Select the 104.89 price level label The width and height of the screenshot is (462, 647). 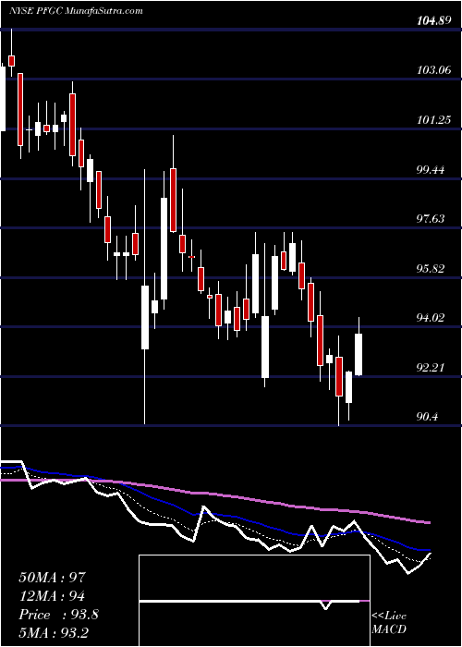432,22
